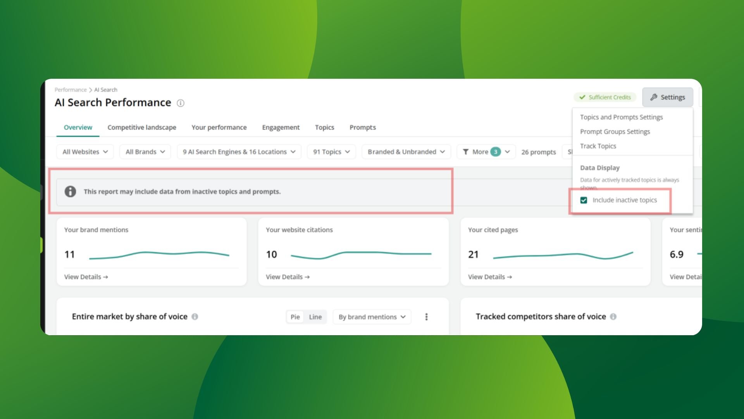Click info icon beside AI Search Performance title
Screen dimensions: 744x419
pos(181,103)
